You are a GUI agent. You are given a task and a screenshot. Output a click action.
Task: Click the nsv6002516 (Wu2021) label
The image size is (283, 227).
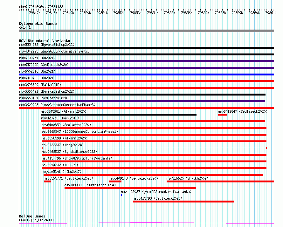tap(37, 71)
